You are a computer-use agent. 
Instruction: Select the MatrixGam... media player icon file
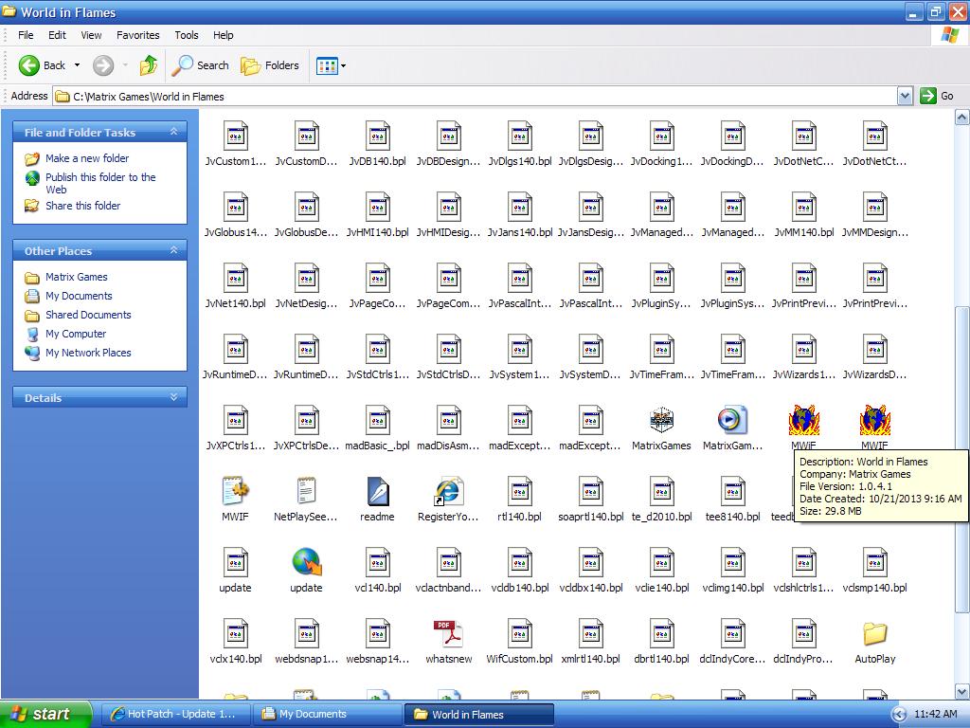point(732,420)
